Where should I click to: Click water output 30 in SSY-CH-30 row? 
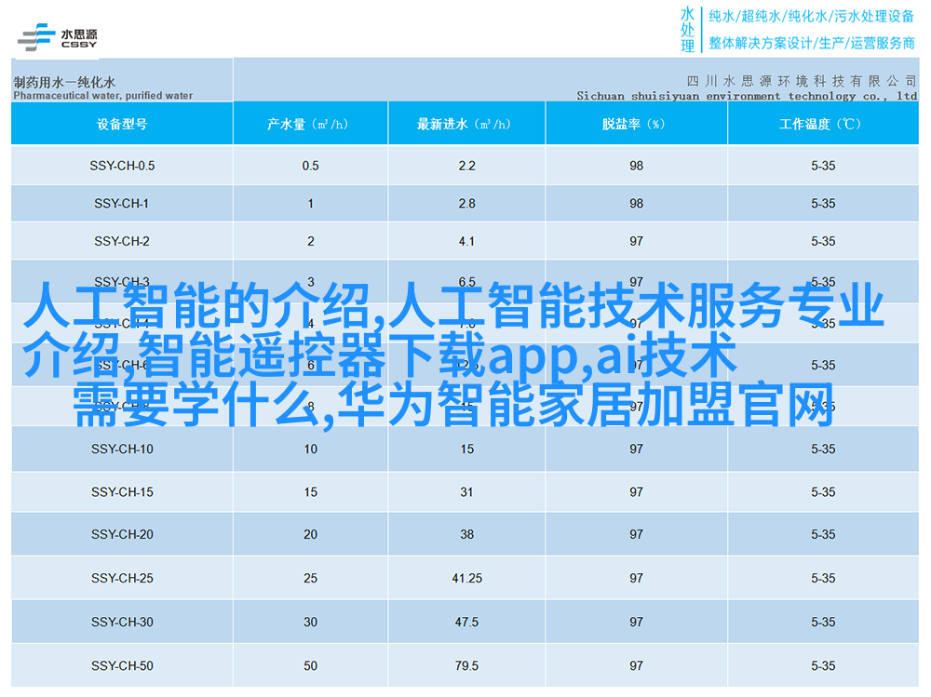(311, 623)
